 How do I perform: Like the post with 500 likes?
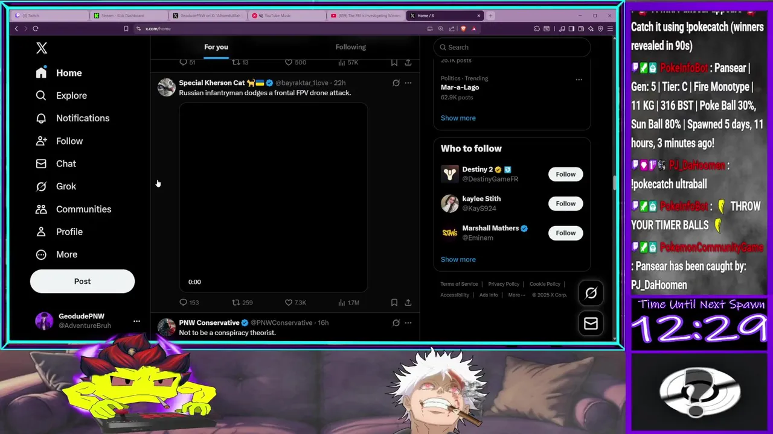click(x=295, y=63)
